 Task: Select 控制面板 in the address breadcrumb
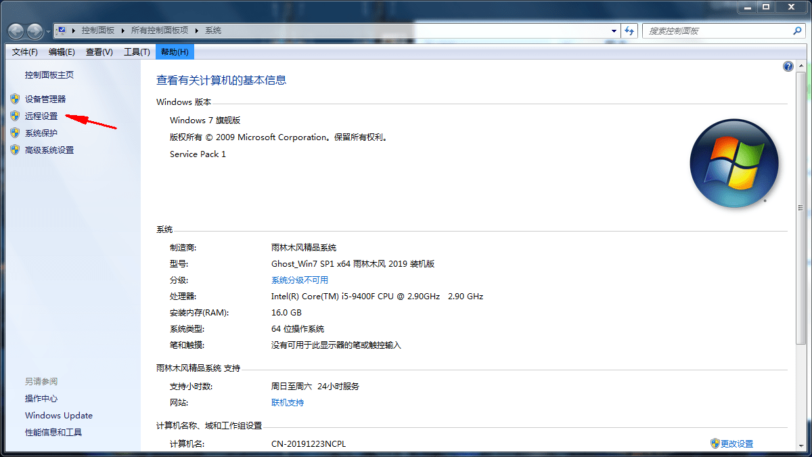(x=97, y=30)
